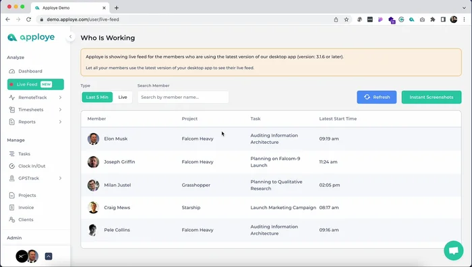472x267 pixels.
Task: Click the Member column header
Action: click(96, 119)
